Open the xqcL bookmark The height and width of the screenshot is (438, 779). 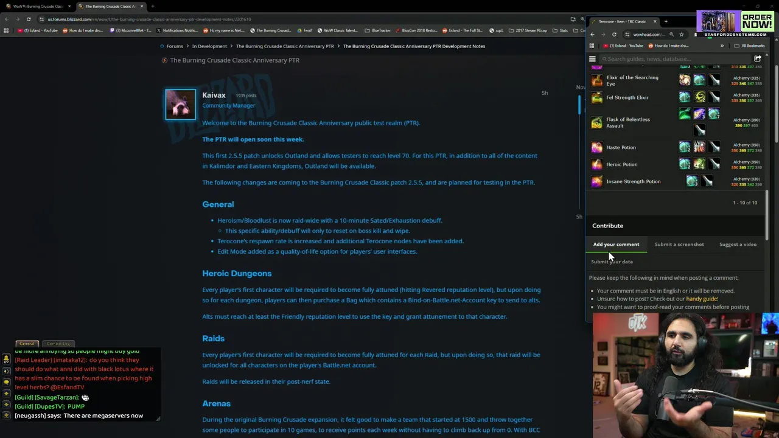coord(495,30)
